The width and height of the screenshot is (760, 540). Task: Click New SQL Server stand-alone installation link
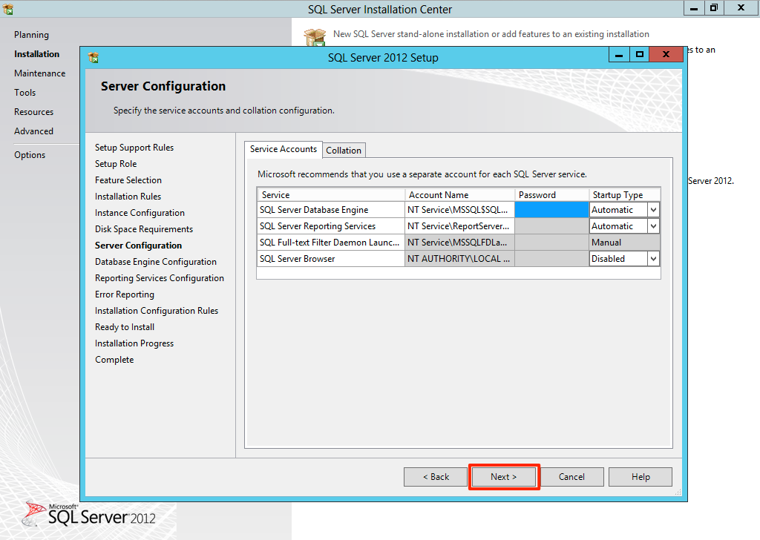(491, 34)
